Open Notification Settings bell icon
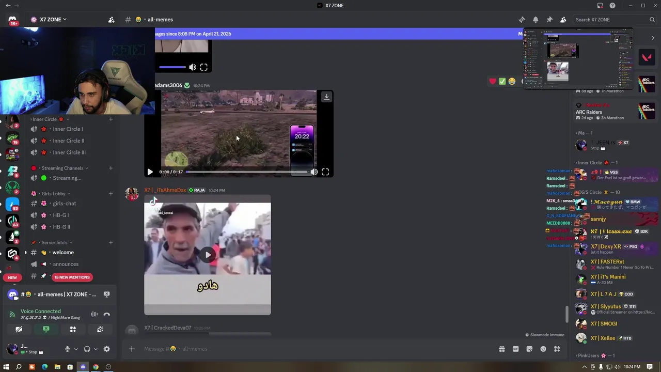This screenshot has height=372, width=661. pos(536,20)
